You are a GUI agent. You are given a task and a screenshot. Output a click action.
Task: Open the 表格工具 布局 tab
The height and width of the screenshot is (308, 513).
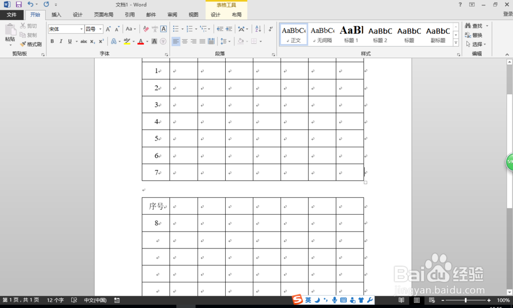tap(236, 14)
